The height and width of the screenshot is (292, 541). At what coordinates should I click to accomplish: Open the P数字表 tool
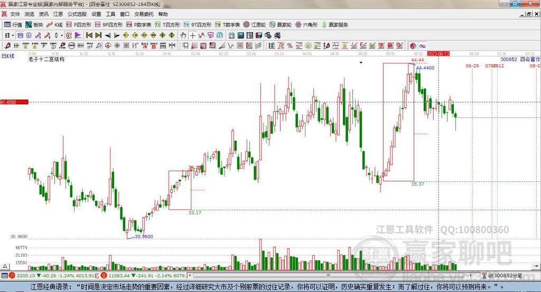pos(139,25)
